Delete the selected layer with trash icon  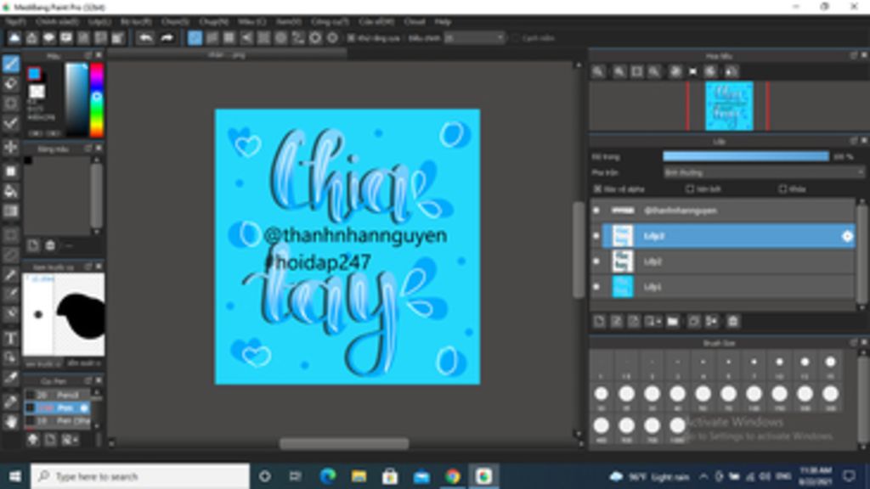coord(733,321)
